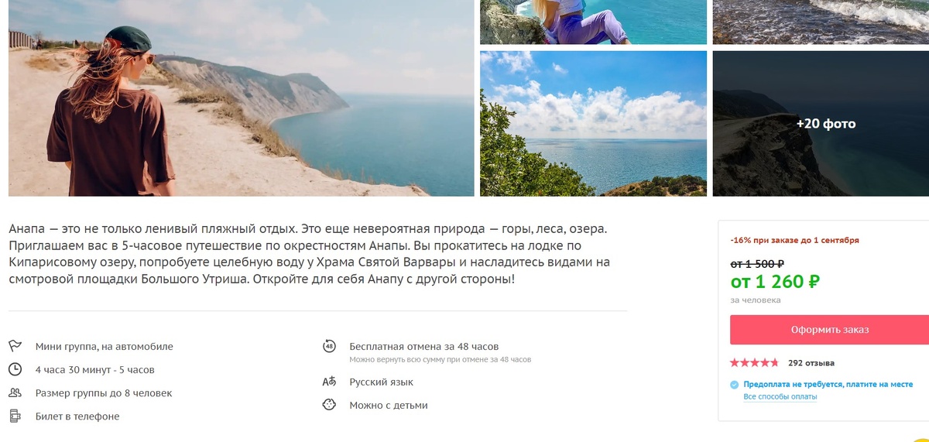
Task: Click the -16% discount notice text
Action: [794, 241]
